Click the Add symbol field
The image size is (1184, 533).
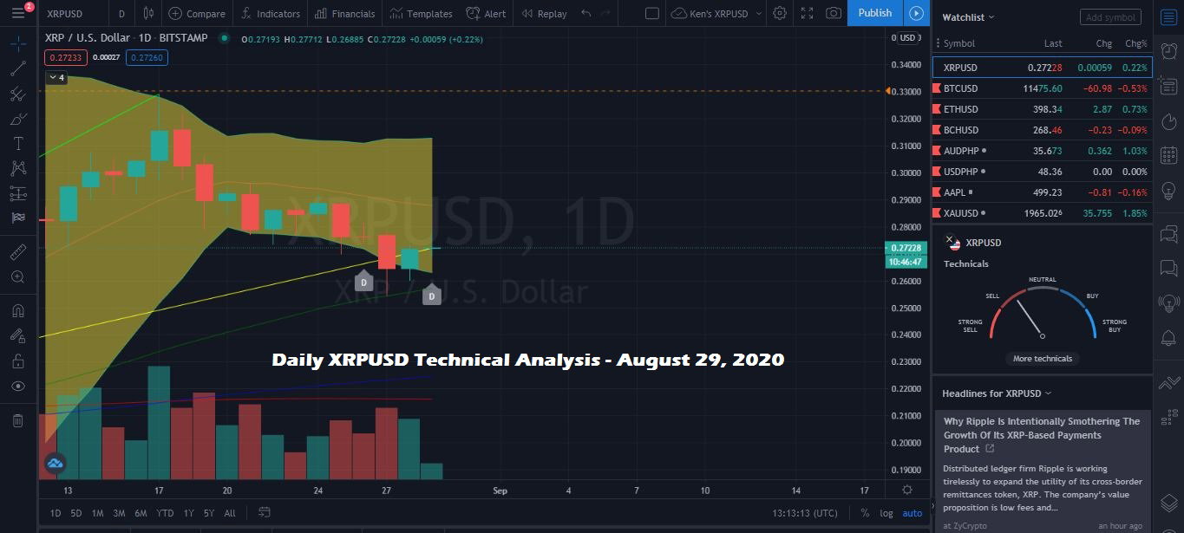(x=1110, y=16)
